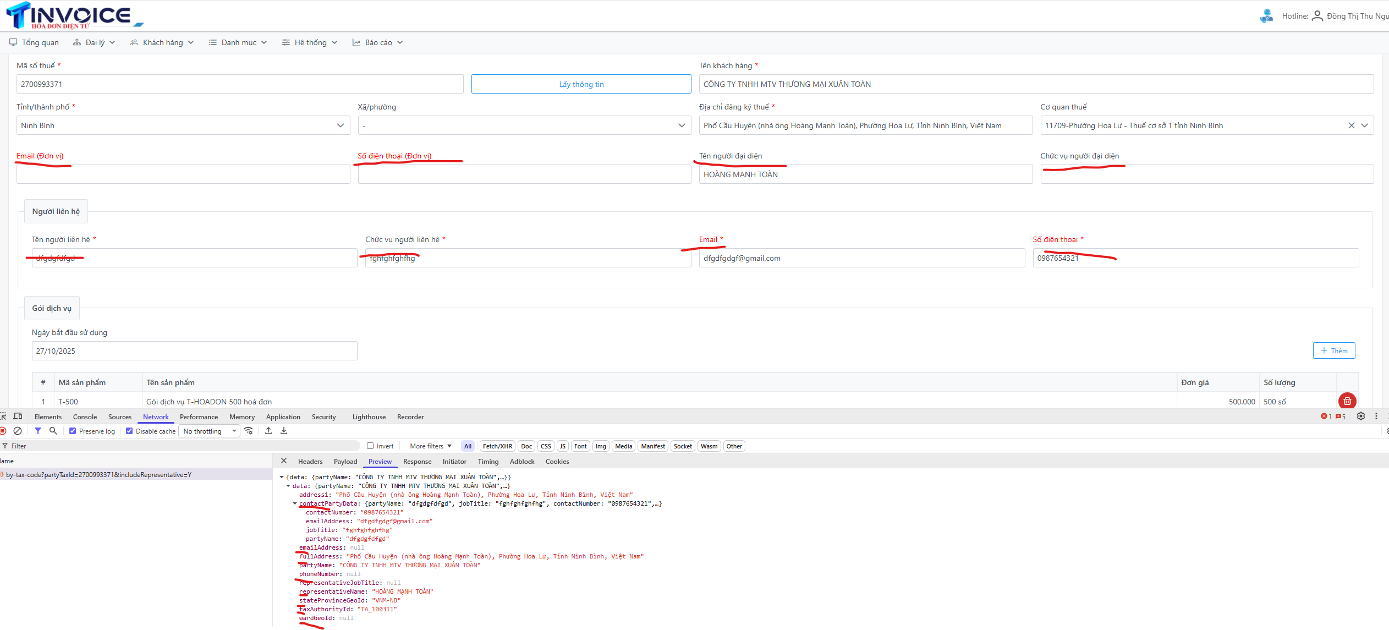
Task: Click the network Filter text box
Action: pyautogui.click(x=182, y=446)
